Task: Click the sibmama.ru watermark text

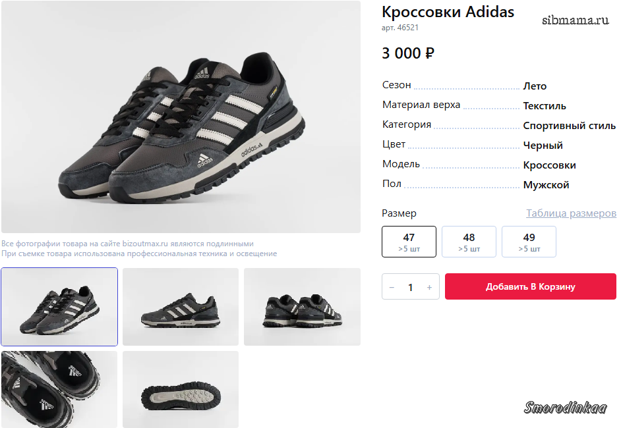Action: (x=575, y=20)
